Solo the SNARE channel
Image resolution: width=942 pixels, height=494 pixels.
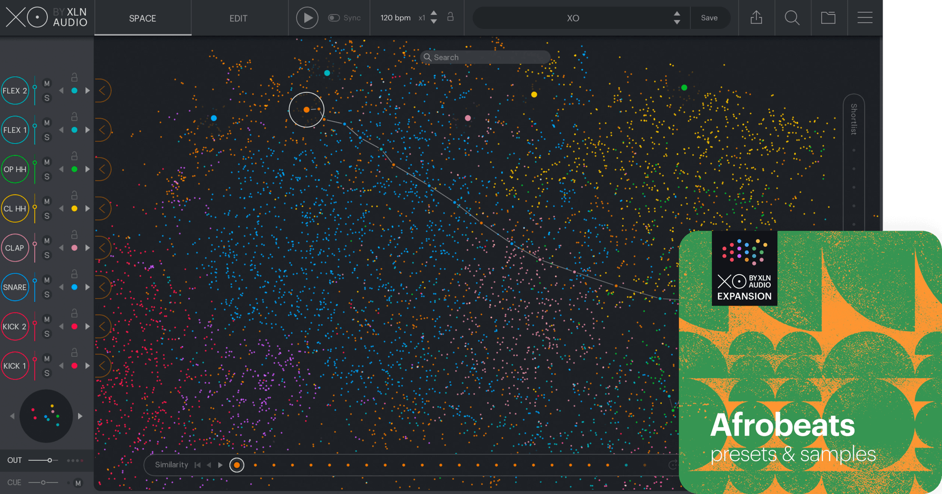(47, 294)
